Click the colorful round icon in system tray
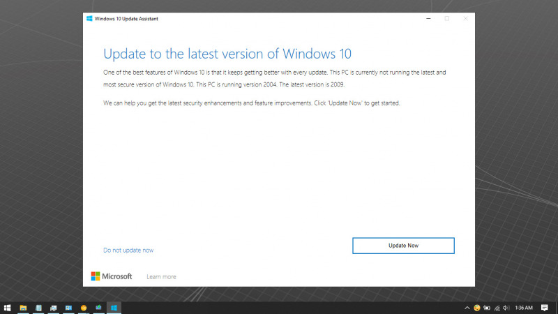This screenshot has width=558, height=314. [x=477, y=308]
